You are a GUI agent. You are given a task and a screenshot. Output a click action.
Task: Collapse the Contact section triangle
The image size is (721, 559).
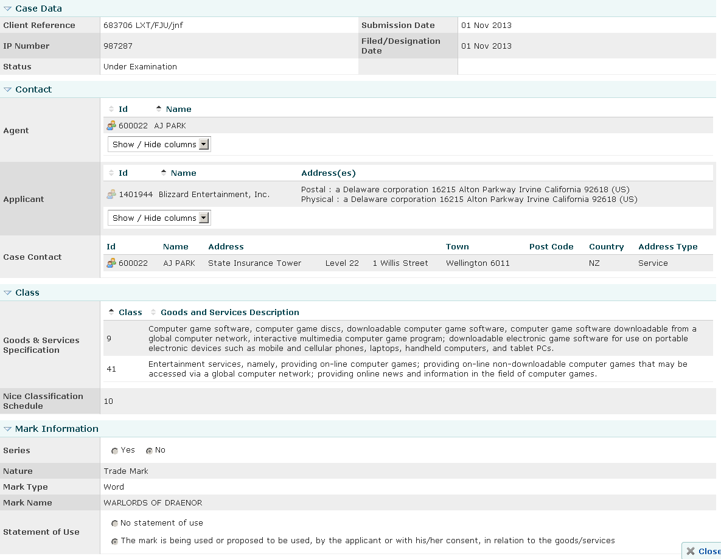click(7, 89)
